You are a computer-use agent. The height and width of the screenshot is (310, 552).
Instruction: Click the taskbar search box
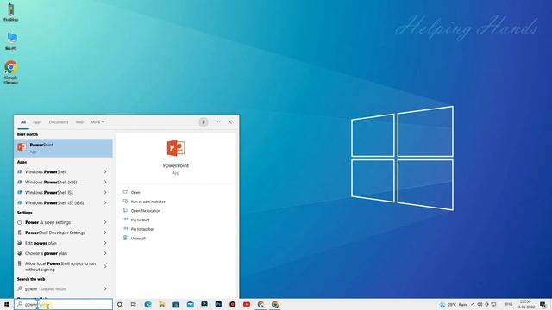pyautogui.click(x=63, y=304)
